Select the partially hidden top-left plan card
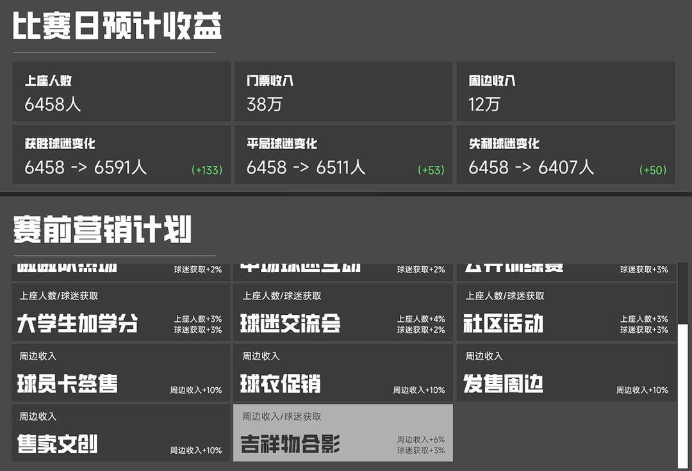 click(x=121, y=272)
